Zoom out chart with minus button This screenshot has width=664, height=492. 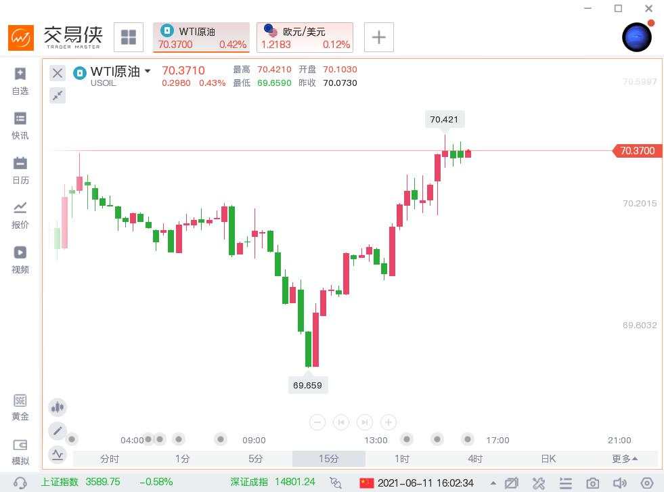(317, 422)
